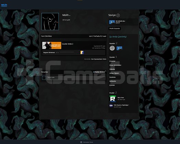This screenshot has height=144, width=180.
Task: Open Ekran Görüntüleri screenshots
Action: coord(115,65)
